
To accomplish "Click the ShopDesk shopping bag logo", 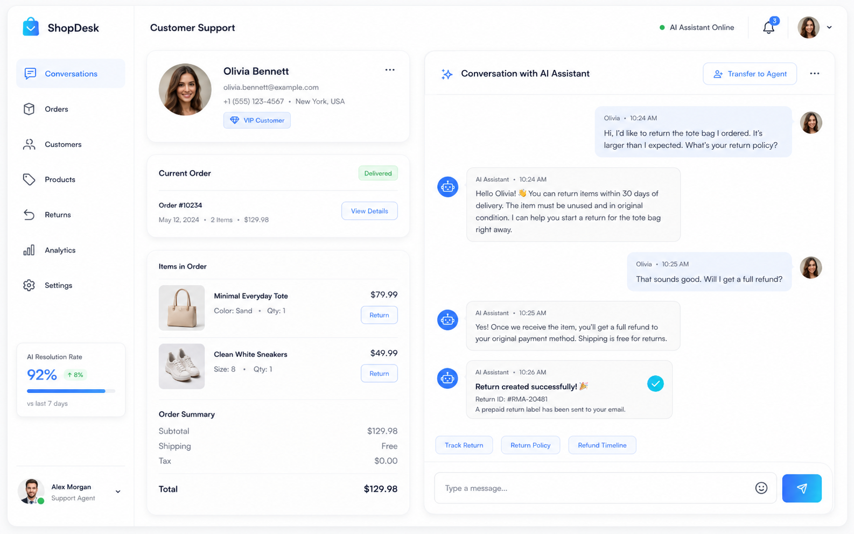I will click(31, 27).
